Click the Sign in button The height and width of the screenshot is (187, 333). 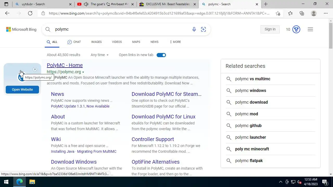coord(270,29)
